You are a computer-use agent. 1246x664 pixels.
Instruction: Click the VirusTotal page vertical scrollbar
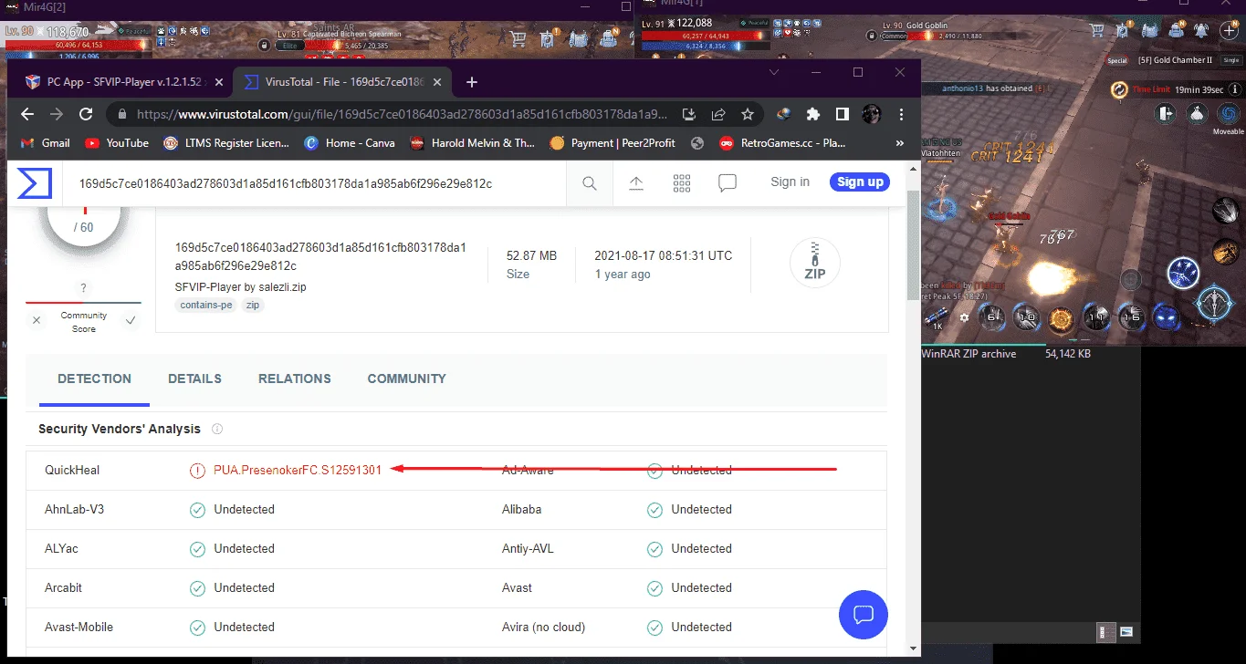[913, 246]
